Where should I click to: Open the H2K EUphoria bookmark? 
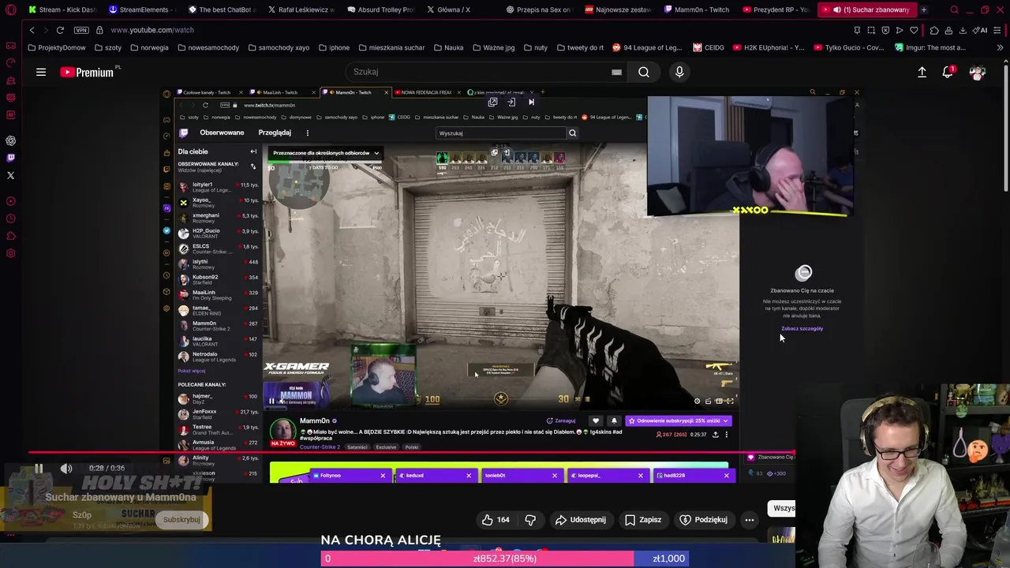tap(769, 47)
